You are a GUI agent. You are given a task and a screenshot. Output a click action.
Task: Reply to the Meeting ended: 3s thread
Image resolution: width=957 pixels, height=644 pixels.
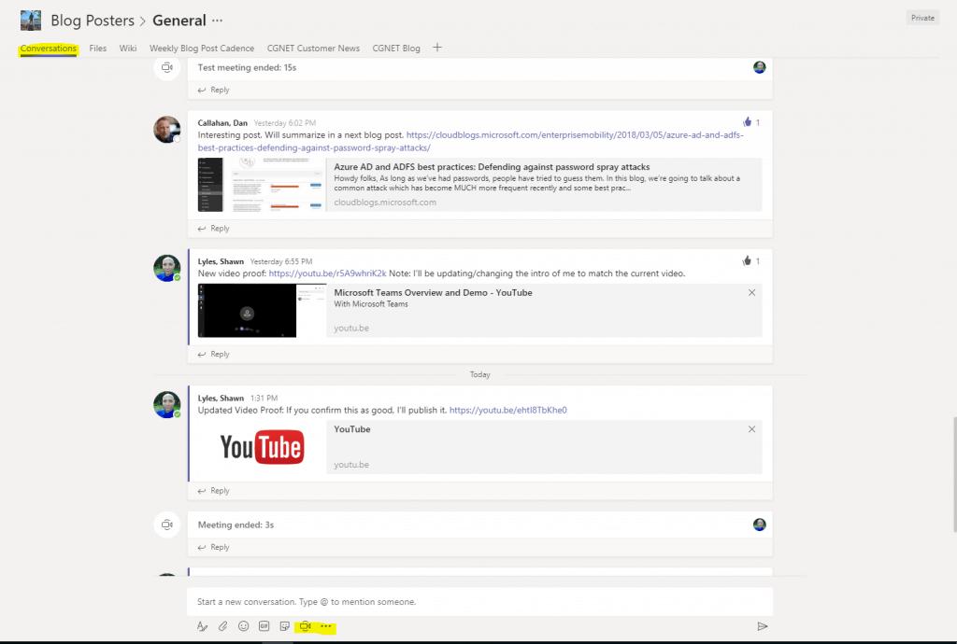(214, 547)
